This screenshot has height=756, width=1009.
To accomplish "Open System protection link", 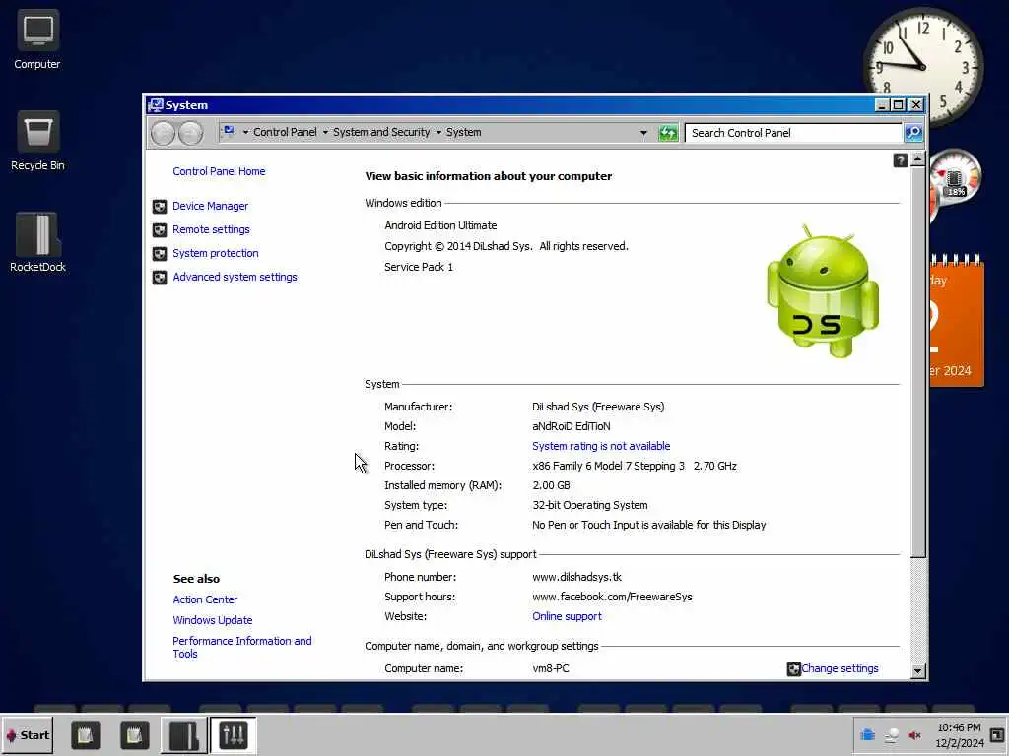I will tap(216, 253).
